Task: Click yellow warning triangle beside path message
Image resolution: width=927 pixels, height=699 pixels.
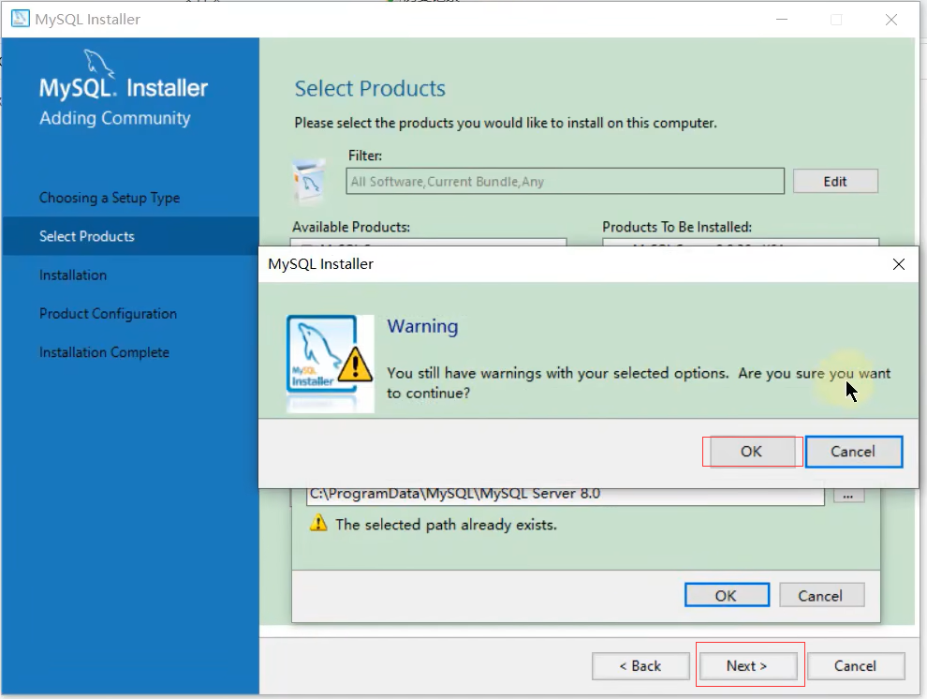Action: [x=317, y=525]
